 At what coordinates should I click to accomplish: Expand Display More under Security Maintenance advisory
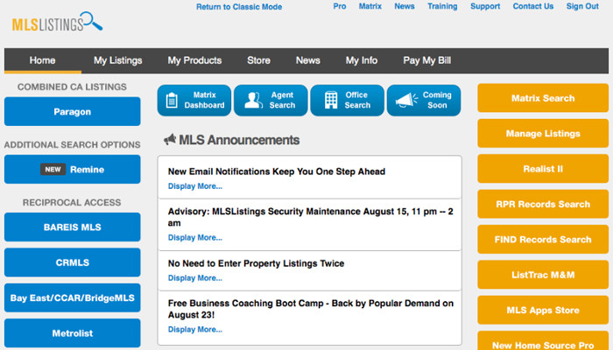click(195, 237)
